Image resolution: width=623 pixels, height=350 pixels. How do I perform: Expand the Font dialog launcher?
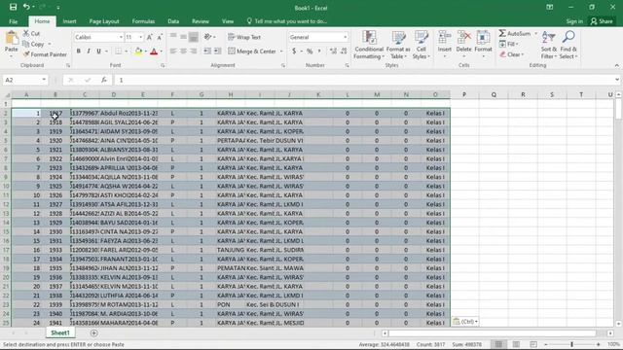(163, 65)
